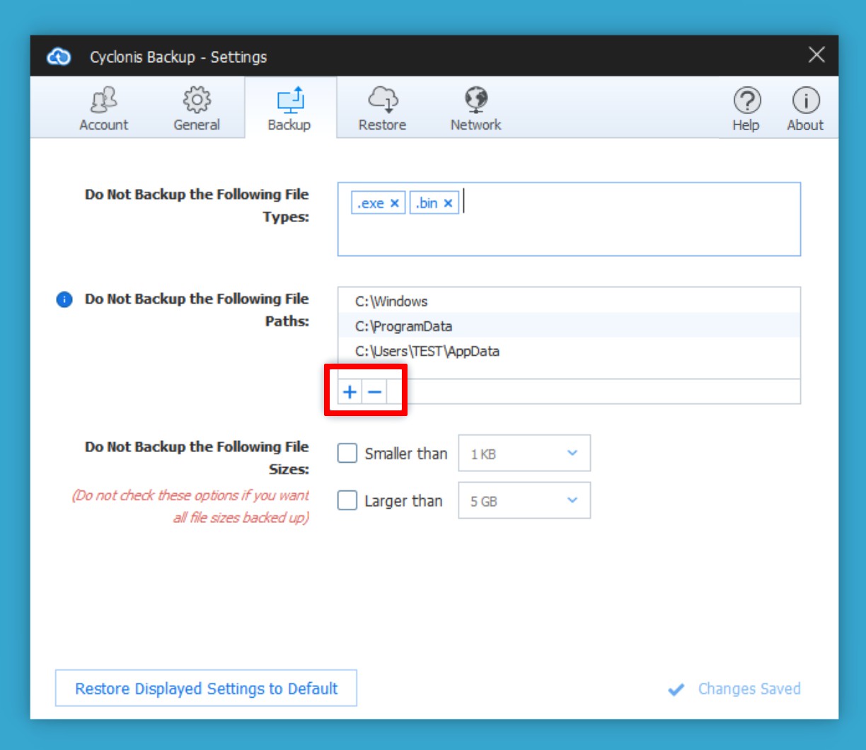Open the Restore cloud tab

[382, 109]
